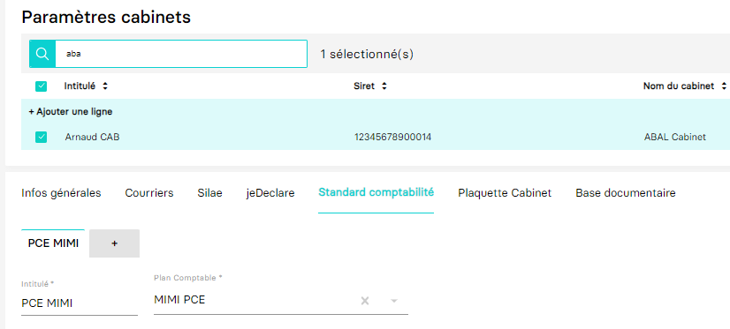Add a new standard with plus button
Image resolution: width=730 pixels, height=329 pixels.
click(115, 243)
